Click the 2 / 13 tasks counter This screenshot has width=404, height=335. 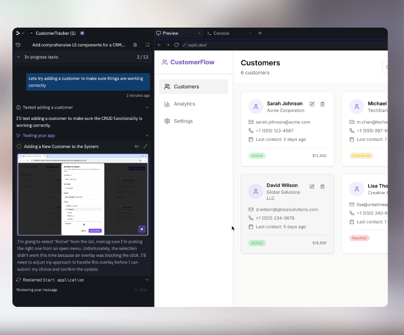click(143, 57)
